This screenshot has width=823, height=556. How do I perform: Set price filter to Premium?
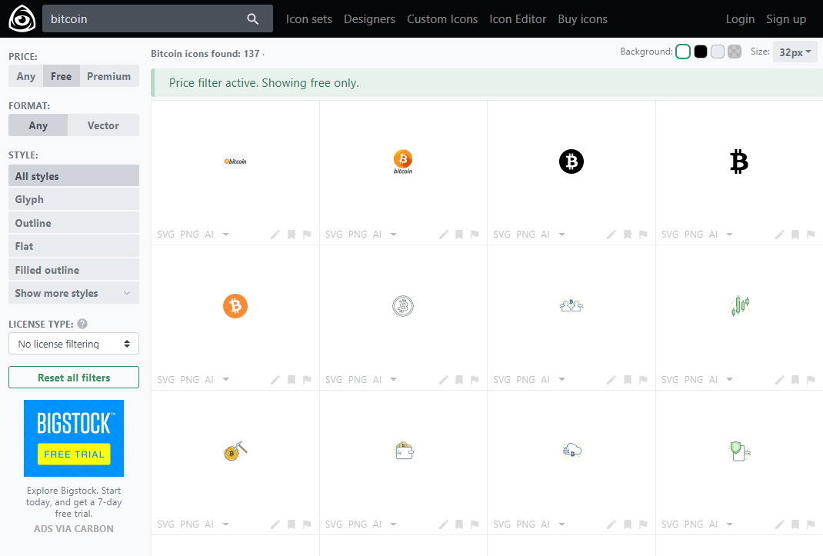click(109, 76)
